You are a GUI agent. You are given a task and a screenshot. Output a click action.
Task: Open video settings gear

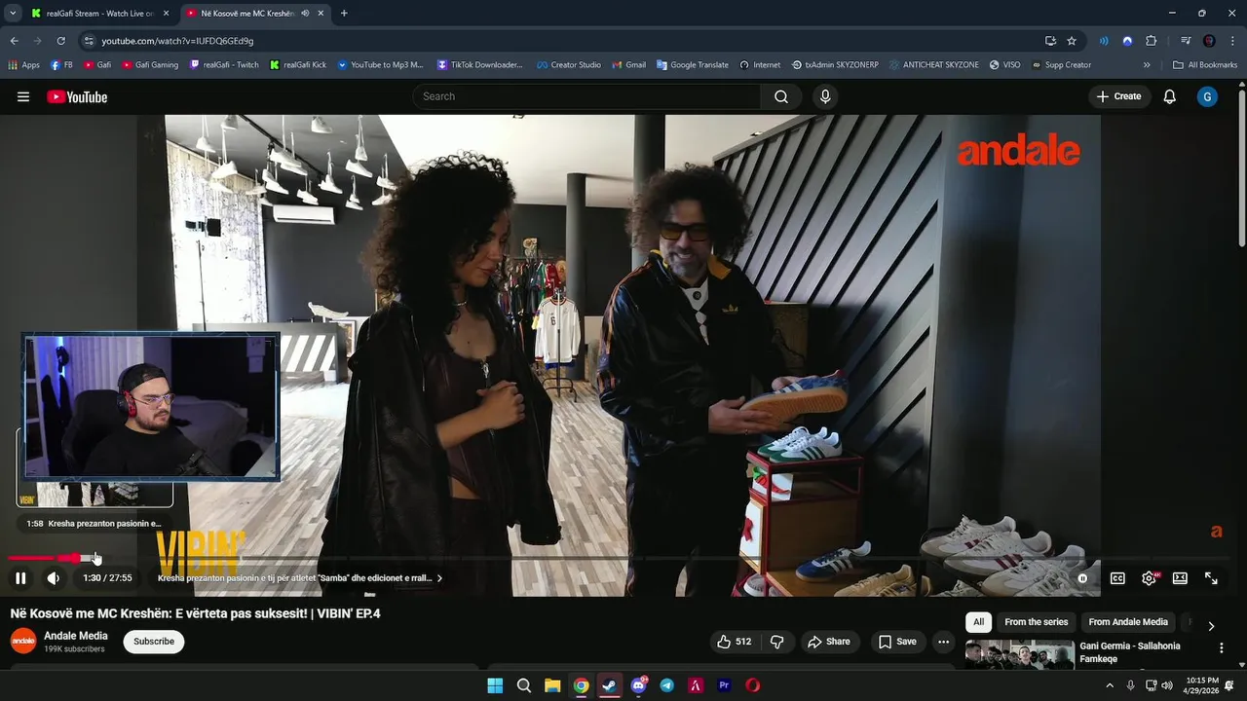pyautogui.click(x=1150, y=578)
